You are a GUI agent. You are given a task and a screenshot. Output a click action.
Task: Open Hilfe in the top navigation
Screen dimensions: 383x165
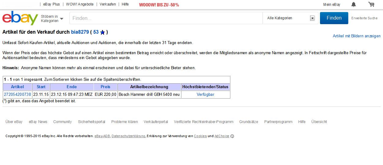125,4
